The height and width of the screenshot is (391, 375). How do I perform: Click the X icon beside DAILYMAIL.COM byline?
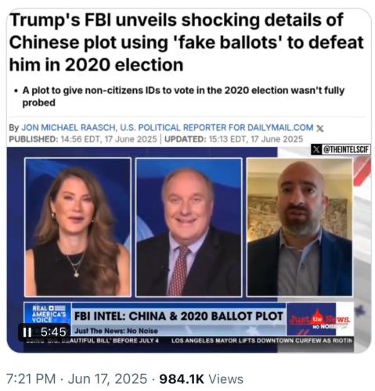320,128
